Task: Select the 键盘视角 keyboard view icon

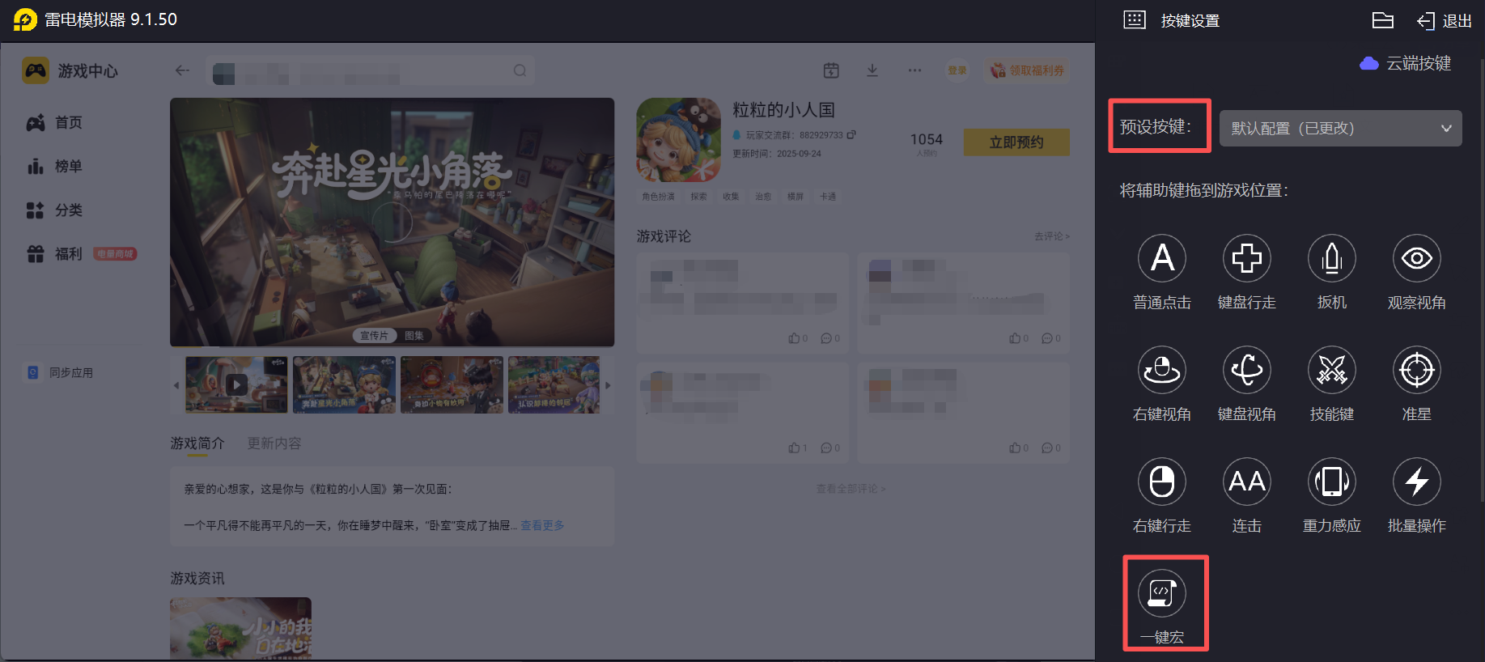Action: point(1247,370)
